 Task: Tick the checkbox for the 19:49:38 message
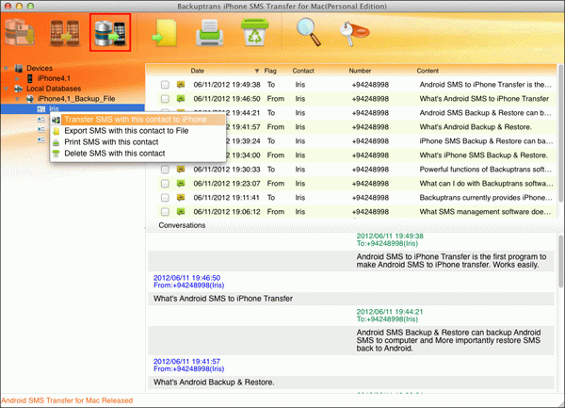(165, 85)
